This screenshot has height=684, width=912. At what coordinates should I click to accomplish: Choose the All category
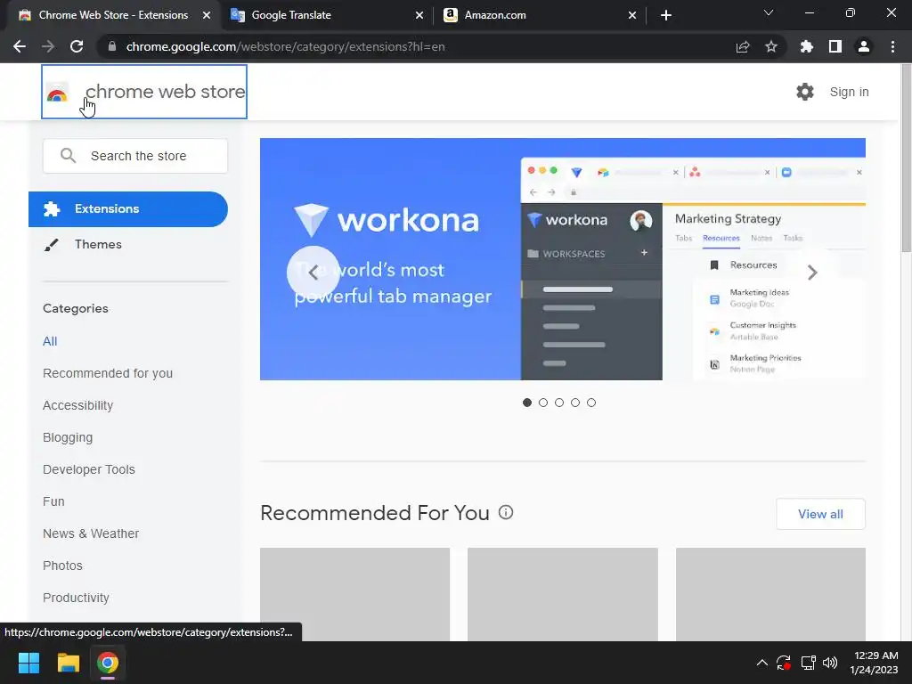pyautogui.click(x=50, y=341)
